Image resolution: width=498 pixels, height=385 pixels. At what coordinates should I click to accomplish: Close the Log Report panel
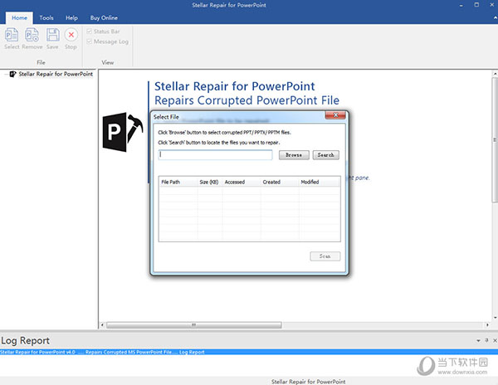tap(495, 340)
